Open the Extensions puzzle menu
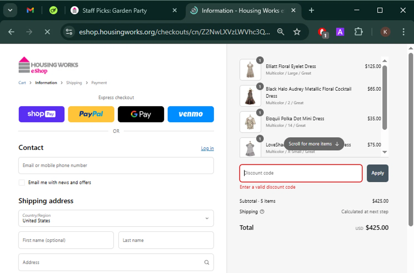The width and height of the screenshot is (414, 273). 358,32
